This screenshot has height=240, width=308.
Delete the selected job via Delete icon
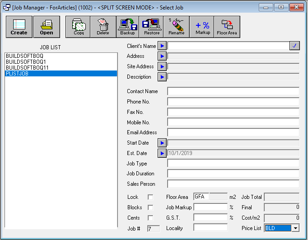point(103,27)
